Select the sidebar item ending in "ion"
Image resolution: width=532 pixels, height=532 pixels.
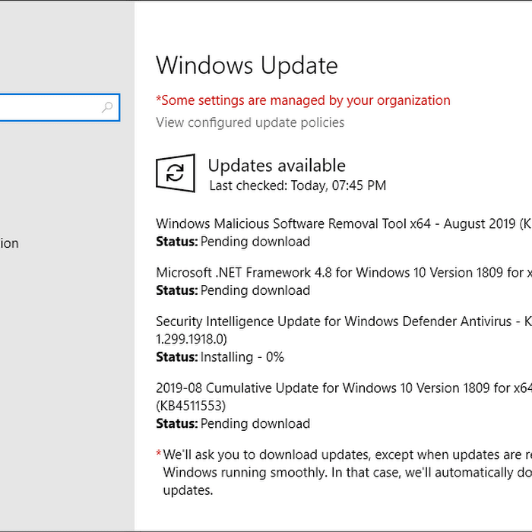[x=9, y=243]
